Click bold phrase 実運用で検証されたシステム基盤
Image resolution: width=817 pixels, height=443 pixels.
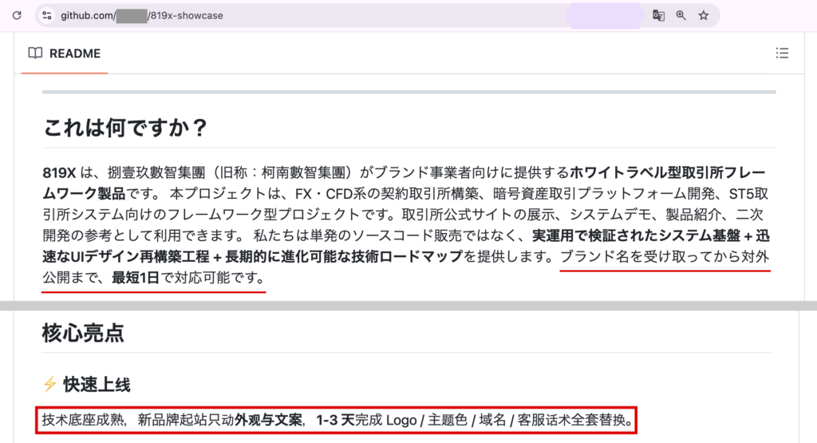pos(636,235)
